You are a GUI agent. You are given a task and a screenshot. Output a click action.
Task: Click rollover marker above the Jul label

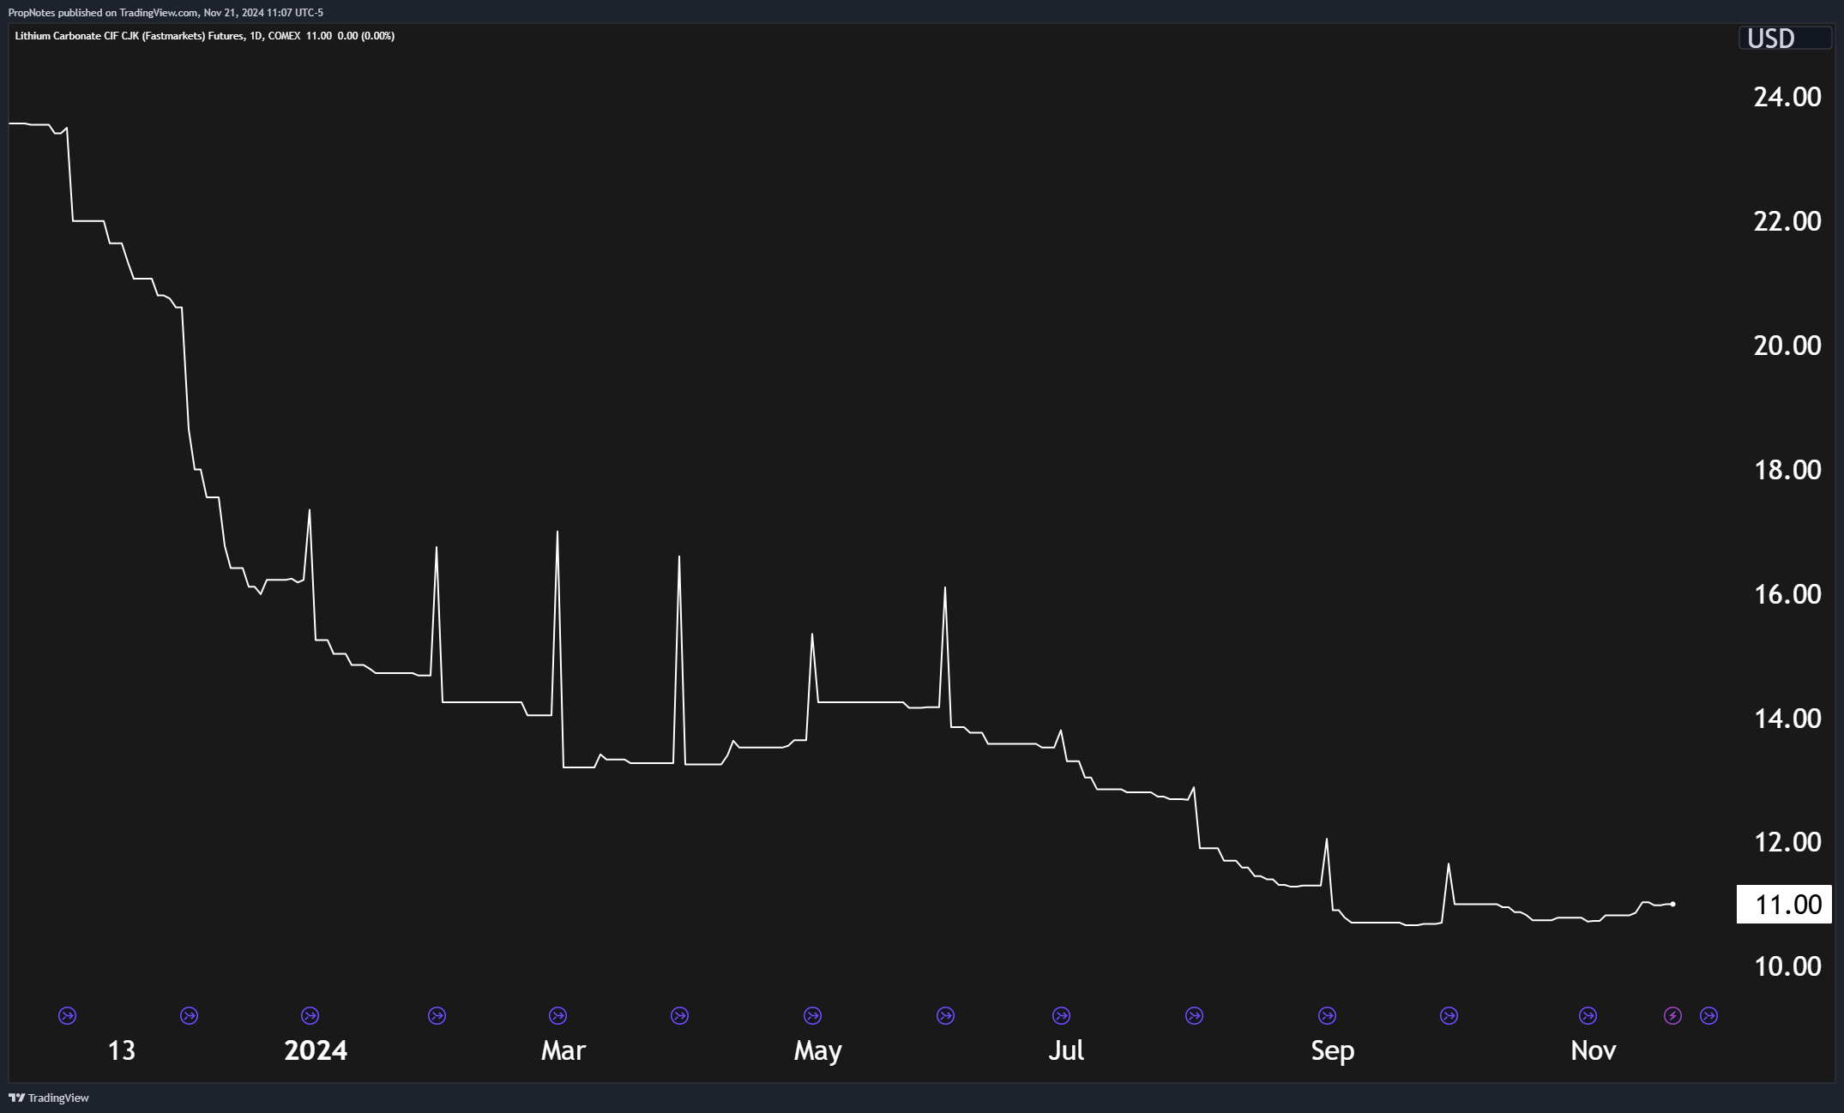pos(1061,1016)
